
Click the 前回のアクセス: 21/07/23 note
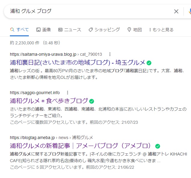[114, 122]
